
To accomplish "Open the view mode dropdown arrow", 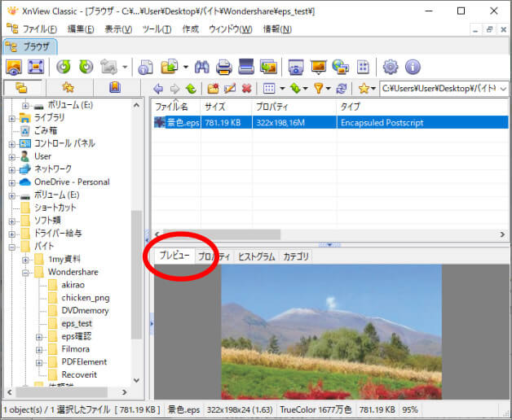I will pyautogui.click(x=282, y=89).
